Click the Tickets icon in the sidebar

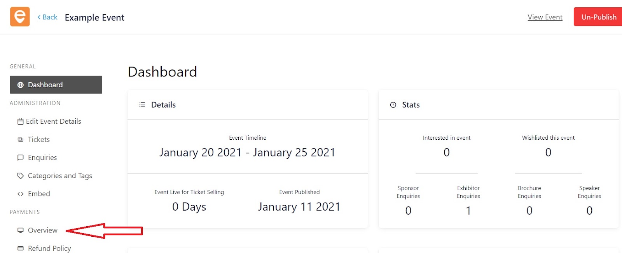pos(21,140)
